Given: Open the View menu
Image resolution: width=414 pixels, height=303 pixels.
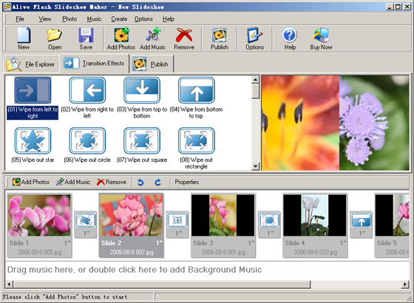Looking at the screenshot, I should tap(45, 19).
